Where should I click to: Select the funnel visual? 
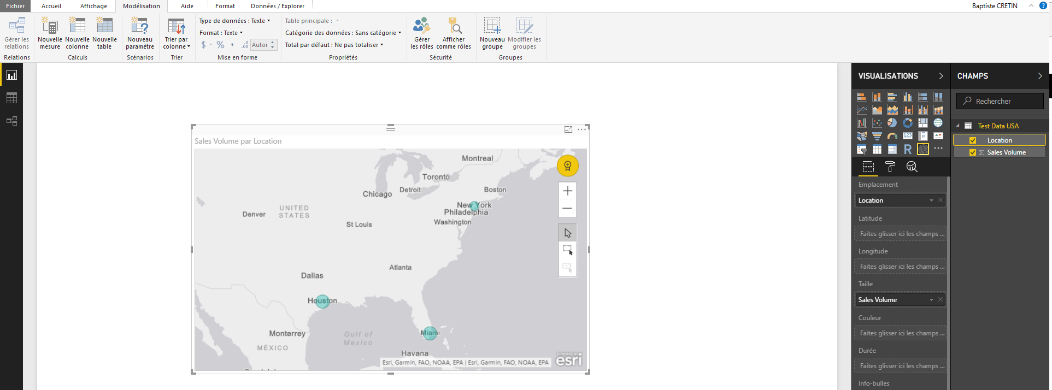point(877,136)
